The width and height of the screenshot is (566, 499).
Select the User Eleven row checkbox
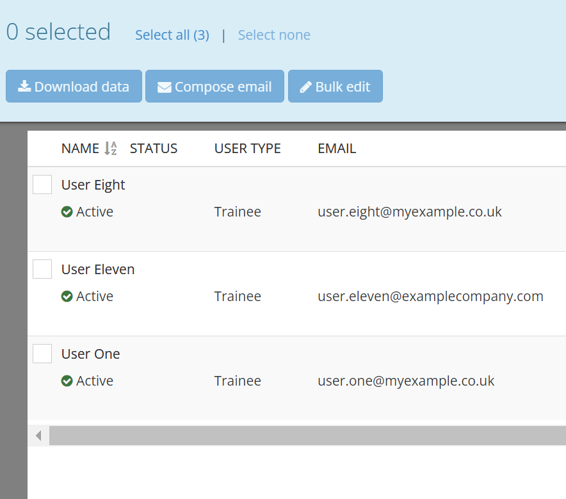[x=42, y=269]
